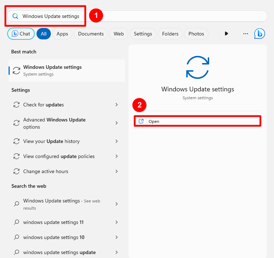Switch to the Web filter
The image size is (274, 258).
pos(119,34)
